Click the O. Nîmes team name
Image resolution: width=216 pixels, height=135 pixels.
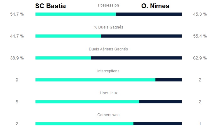coord(155,6)
